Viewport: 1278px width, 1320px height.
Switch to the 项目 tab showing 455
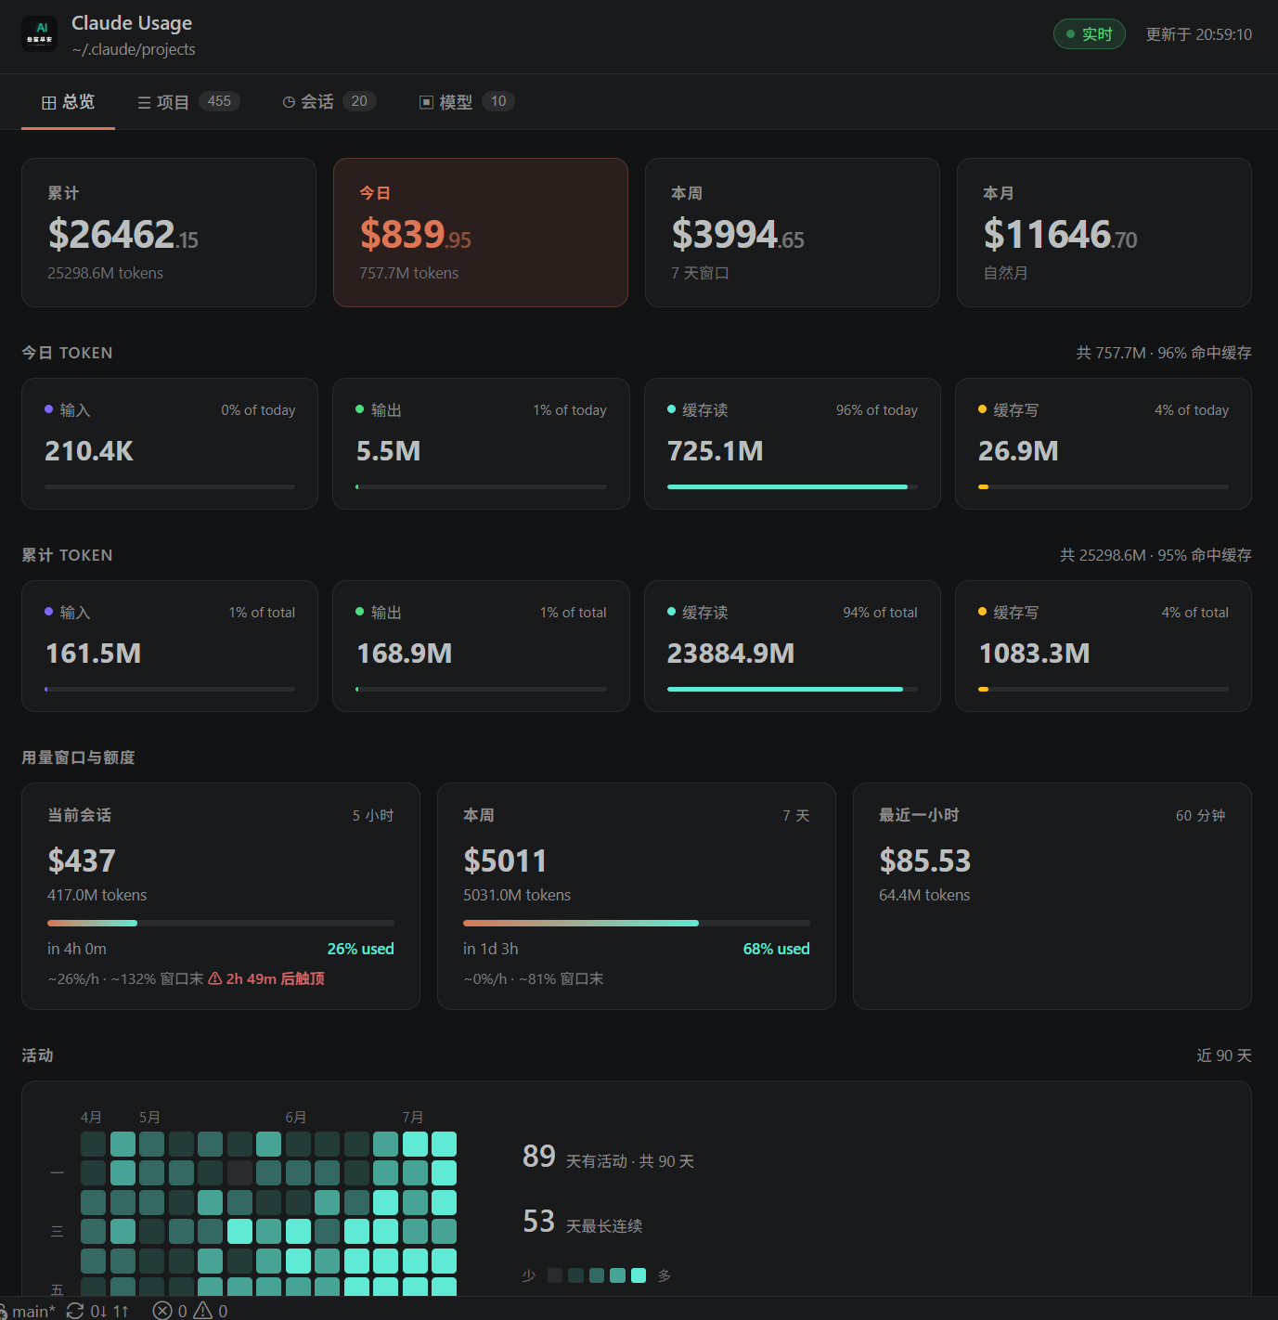[188, 102]
